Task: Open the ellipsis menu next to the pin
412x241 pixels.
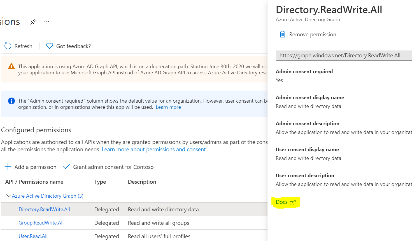Action: (46, 21)
